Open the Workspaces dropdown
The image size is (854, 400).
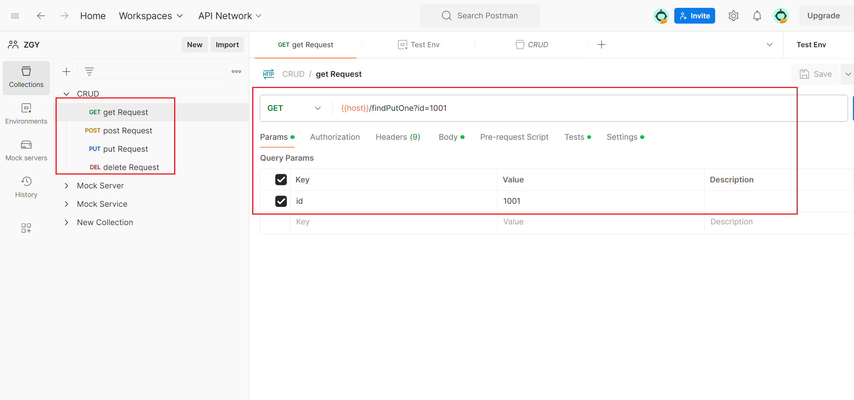(151, 16)
